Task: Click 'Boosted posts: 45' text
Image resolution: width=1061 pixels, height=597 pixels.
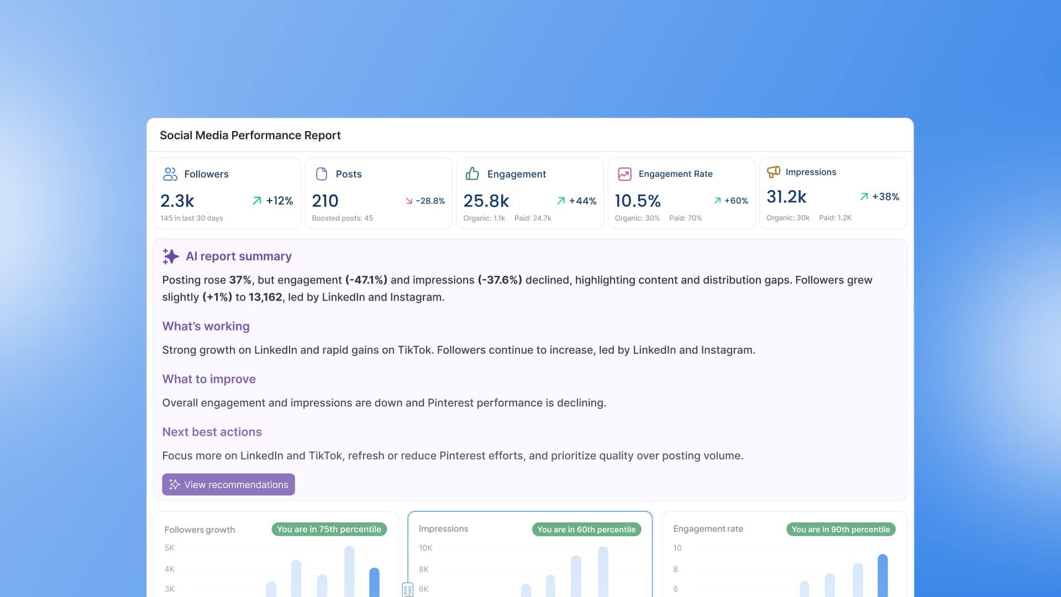Action: (342, 218)
